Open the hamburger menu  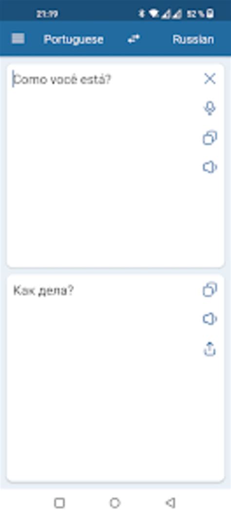point(18,39)
